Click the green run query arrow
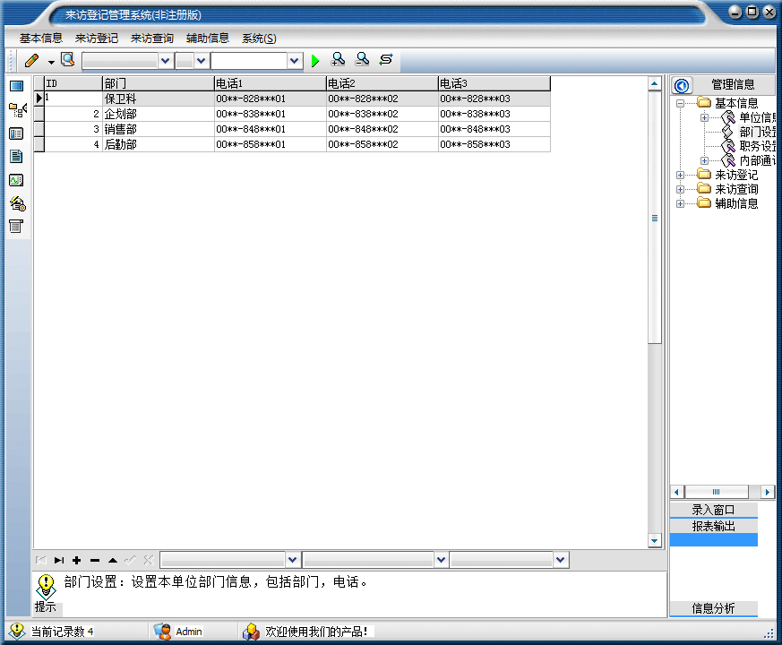782x645 pixels. point(315,61)
